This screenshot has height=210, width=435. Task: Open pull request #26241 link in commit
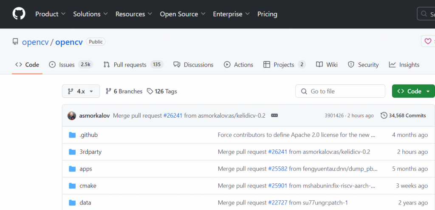point(172,116)
